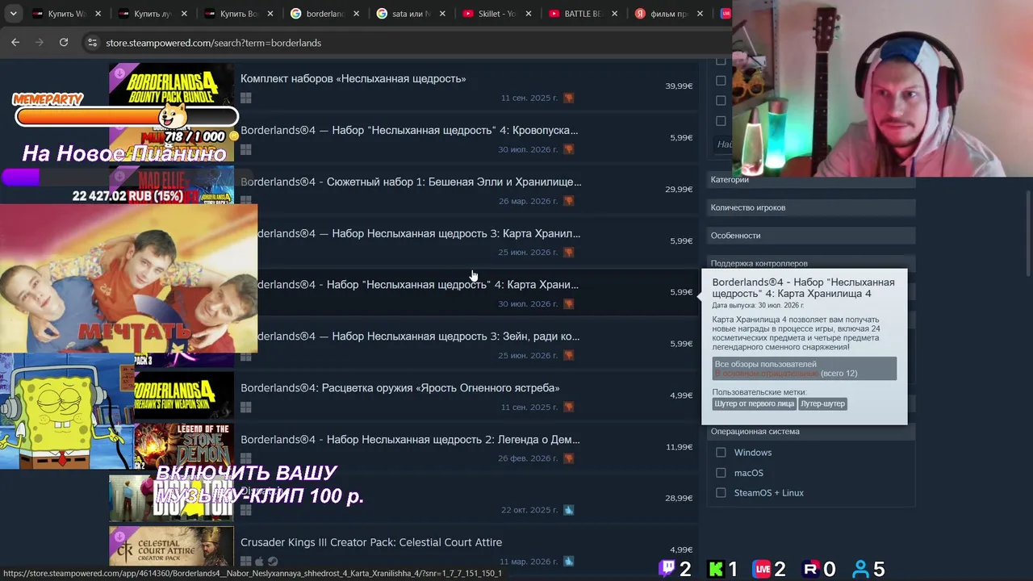Expand the Поддержка контроллеров filter section
This screenshot has width=1033, height=581.
point(811,263)
